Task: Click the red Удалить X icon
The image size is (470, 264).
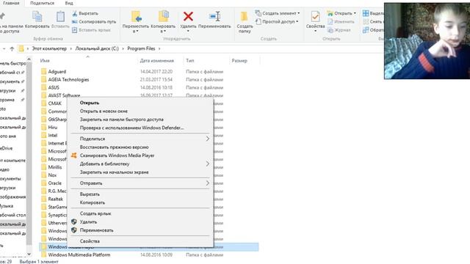Action: (x=188, y=16)
